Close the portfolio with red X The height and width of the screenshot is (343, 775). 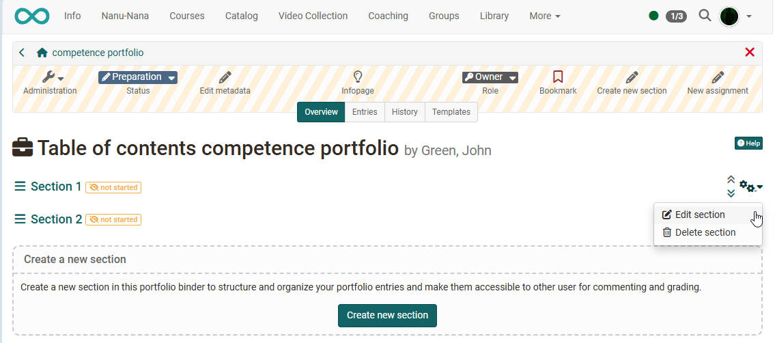click(750, 53)
